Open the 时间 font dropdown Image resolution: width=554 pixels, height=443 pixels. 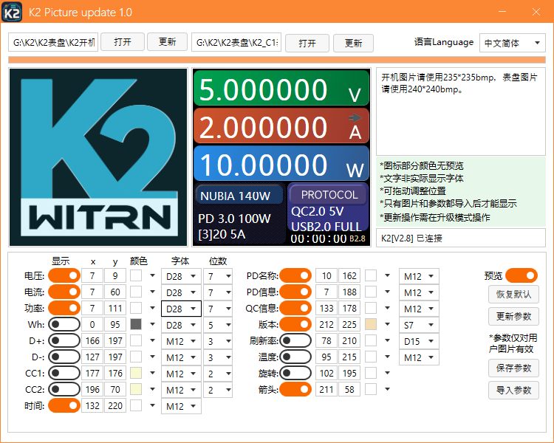[181, 406]
